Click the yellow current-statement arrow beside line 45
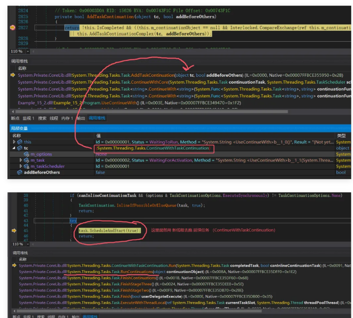This screenshot has height=318, width=353. click(14, 230)
